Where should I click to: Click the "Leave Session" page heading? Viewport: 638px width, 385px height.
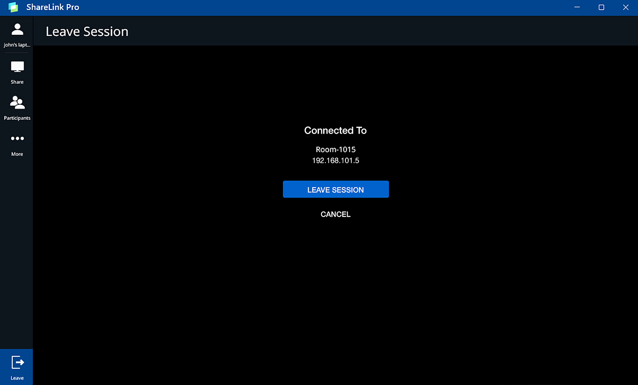(87, 31)
